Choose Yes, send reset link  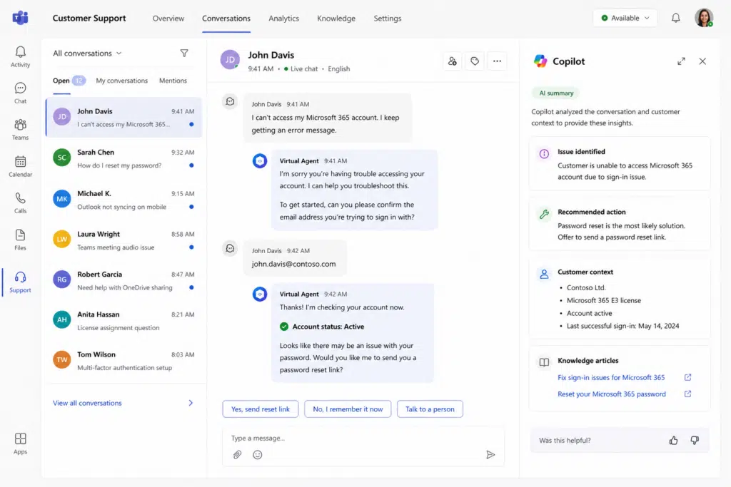coord(260,409)
